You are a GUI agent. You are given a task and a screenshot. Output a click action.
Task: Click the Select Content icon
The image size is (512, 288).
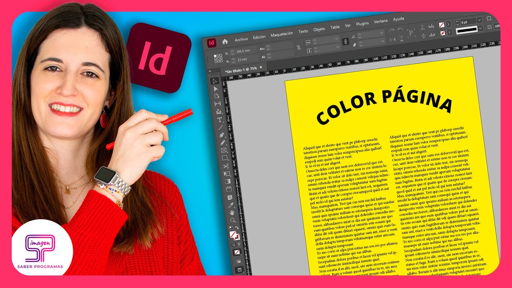coord(423,36)
